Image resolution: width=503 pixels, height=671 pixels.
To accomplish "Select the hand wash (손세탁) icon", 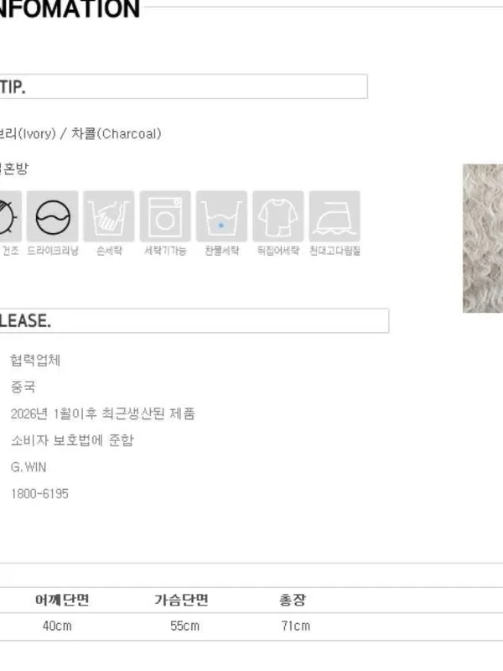I will click(109, 216).
